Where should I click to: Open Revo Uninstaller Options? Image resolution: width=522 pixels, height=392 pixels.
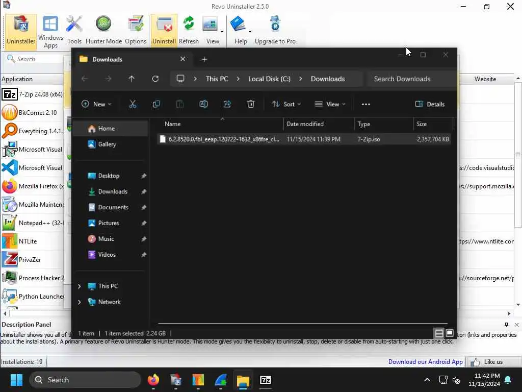(x=136, y=30)
